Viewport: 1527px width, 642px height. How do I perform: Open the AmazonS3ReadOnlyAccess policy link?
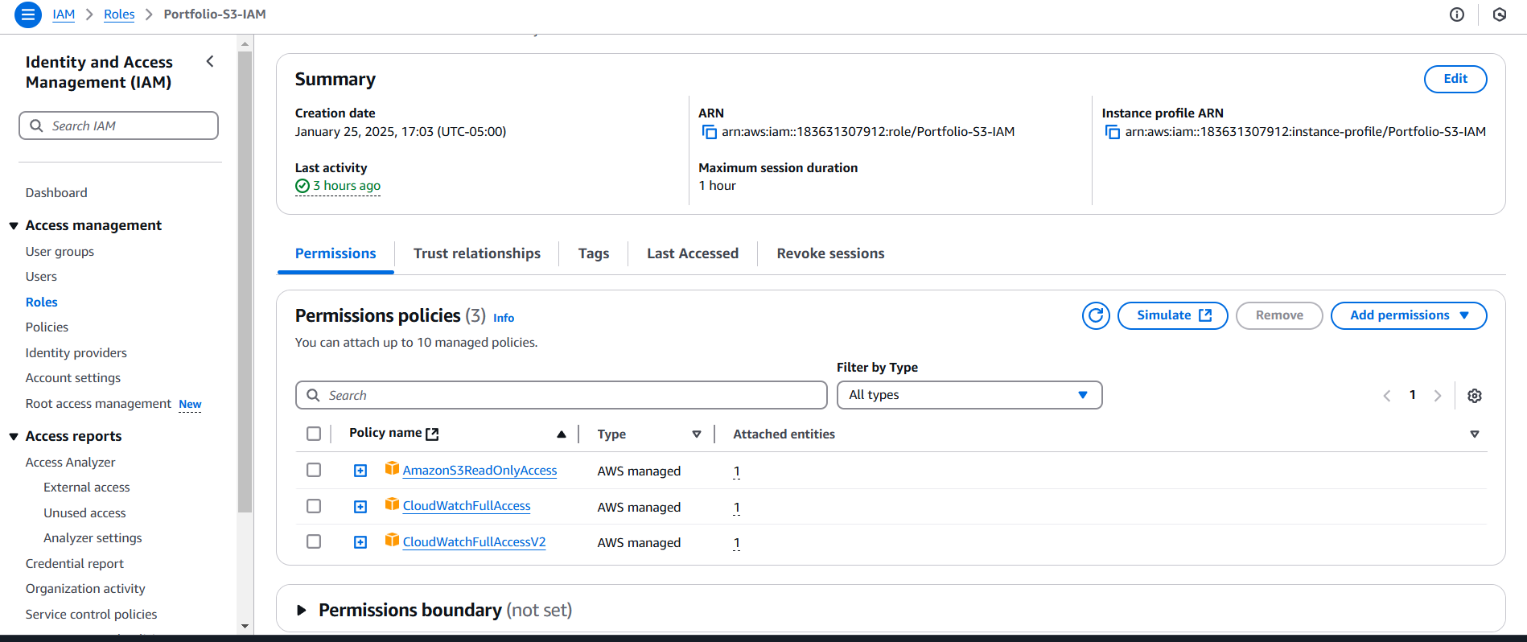(x=480, y=471)
